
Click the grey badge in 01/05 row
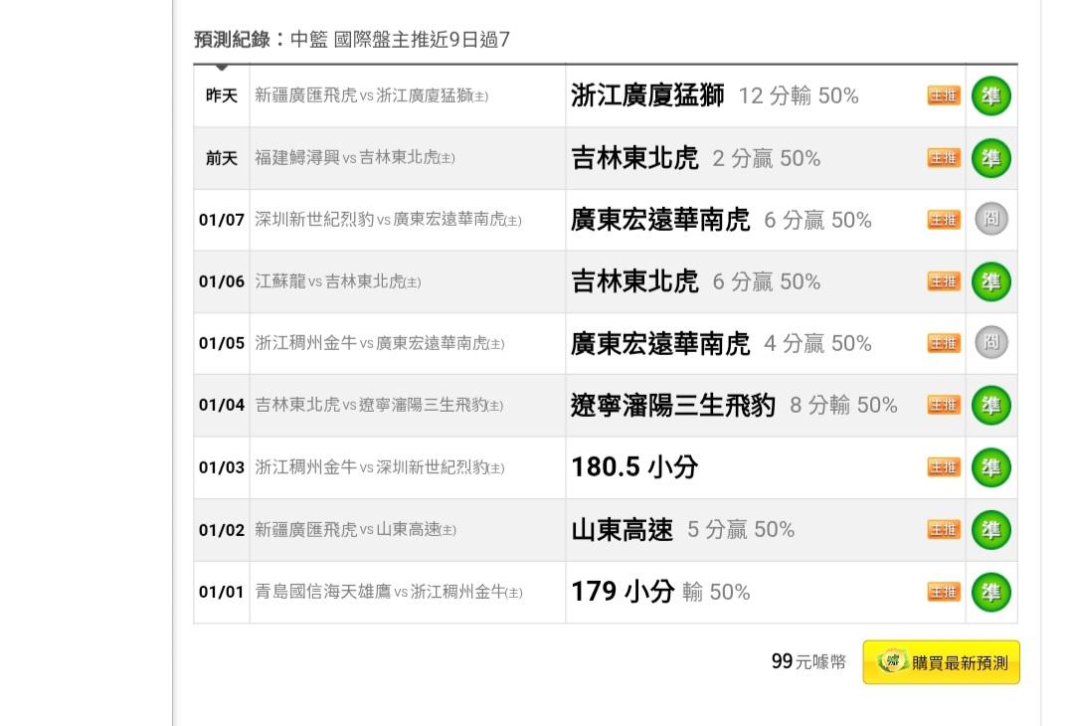[990, 343]
